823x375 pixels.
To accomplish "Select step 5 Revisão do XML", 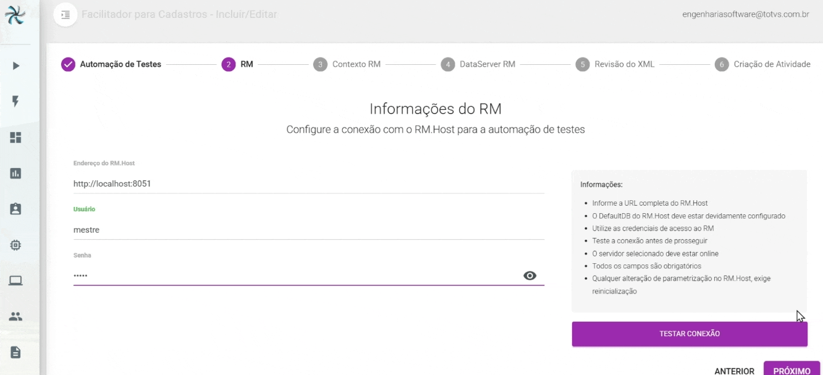I will (x=615, y=64).
